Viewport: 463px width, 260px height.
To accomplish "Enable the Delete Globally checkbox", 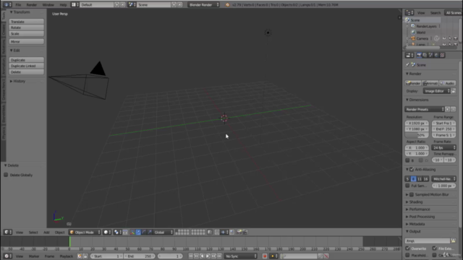I will (6, 175).
